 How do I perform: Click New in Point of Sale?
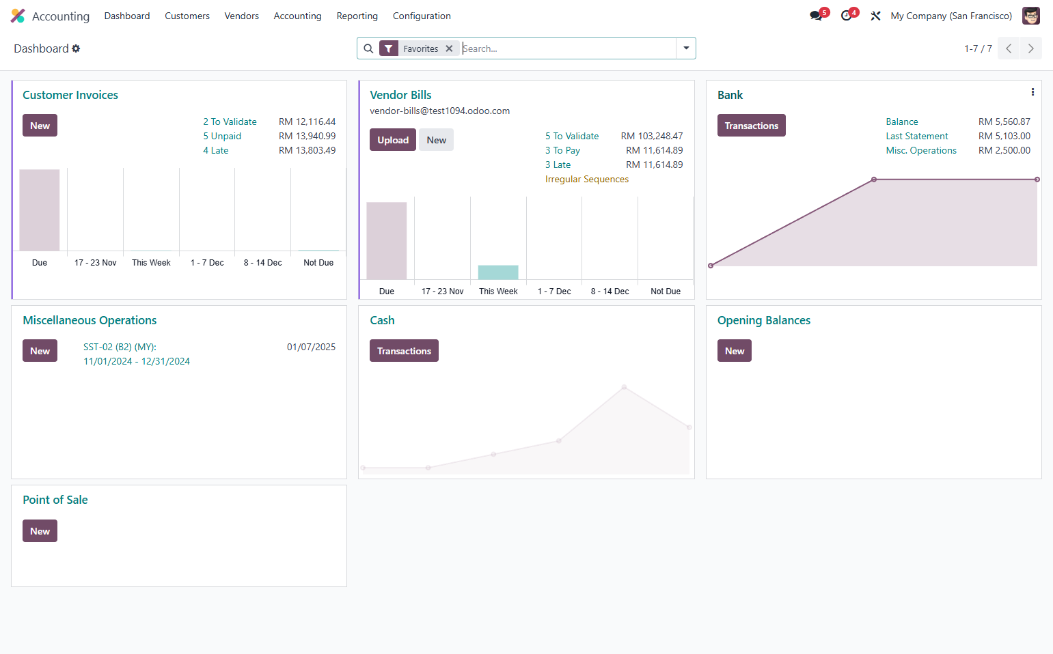pos(40,531)
